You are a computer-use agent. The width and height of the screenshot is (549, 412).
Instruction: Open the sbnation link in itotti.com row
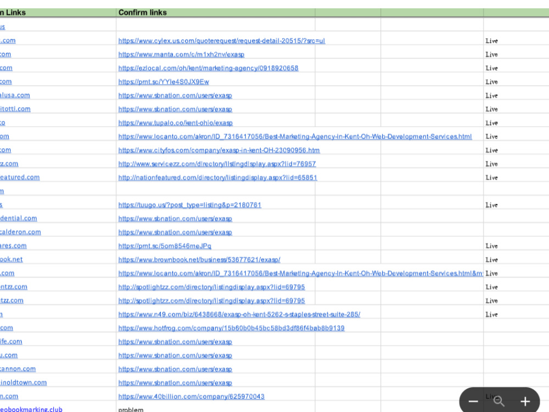point(175,109)
